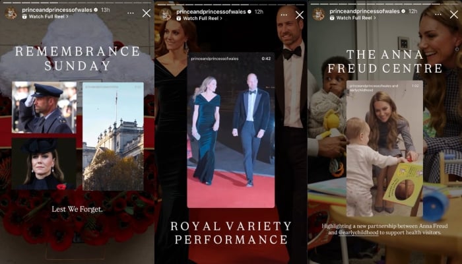
Task: Close the Anna Freud Centre story
Action: pos(454,14)
